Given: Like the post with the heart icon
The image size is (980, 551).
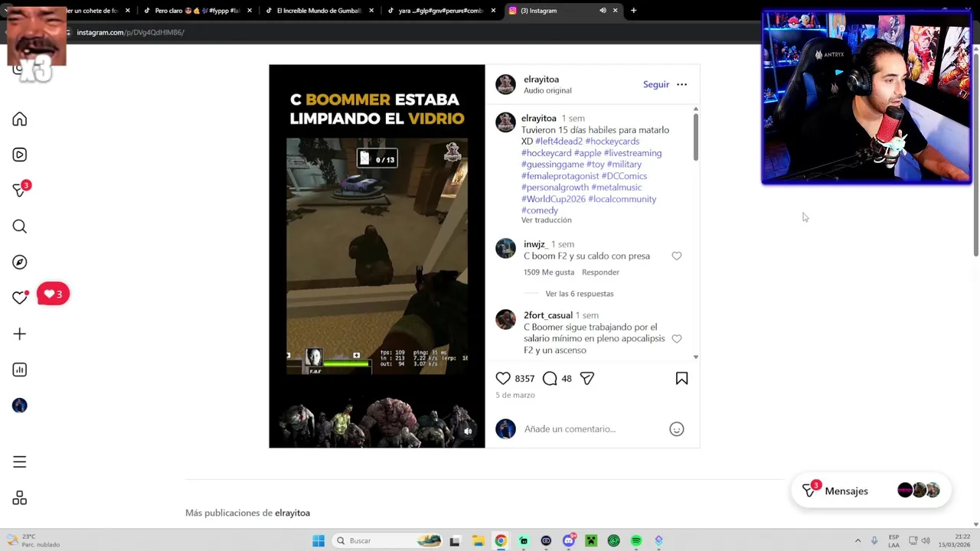Looking at the screenshot, I should point(503,378).
